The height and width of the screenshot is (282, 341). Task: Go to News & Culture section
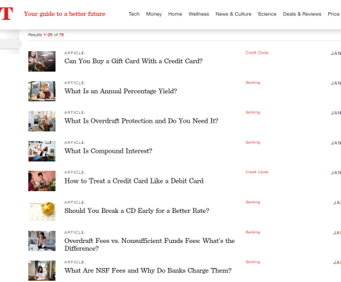point(233,14)
